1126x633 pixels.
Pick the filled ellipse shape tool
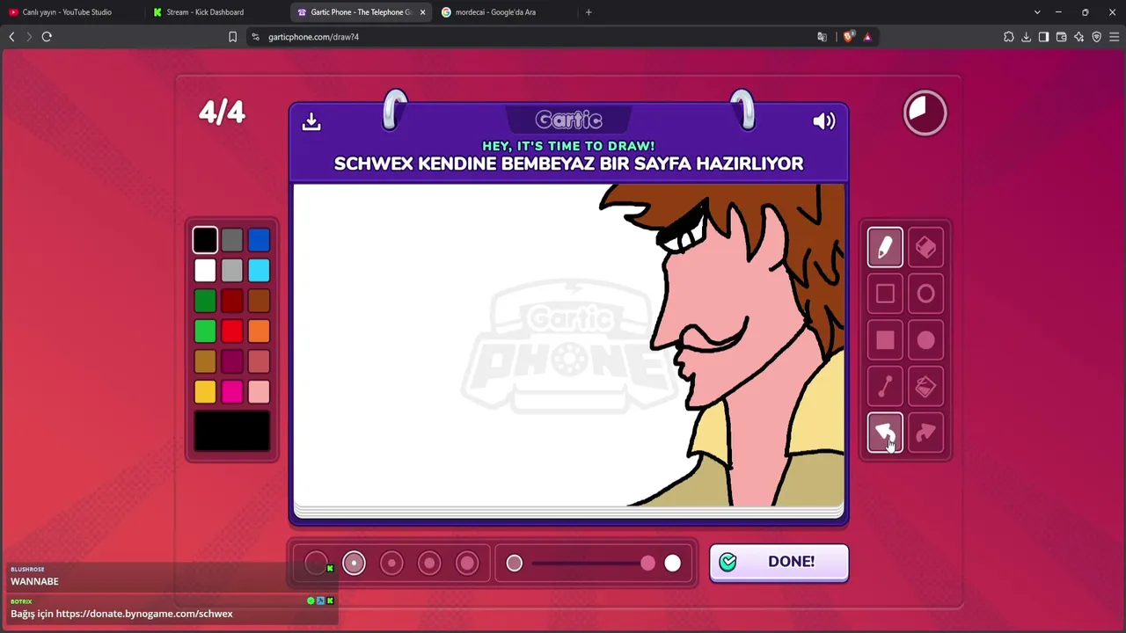[925, 340]
